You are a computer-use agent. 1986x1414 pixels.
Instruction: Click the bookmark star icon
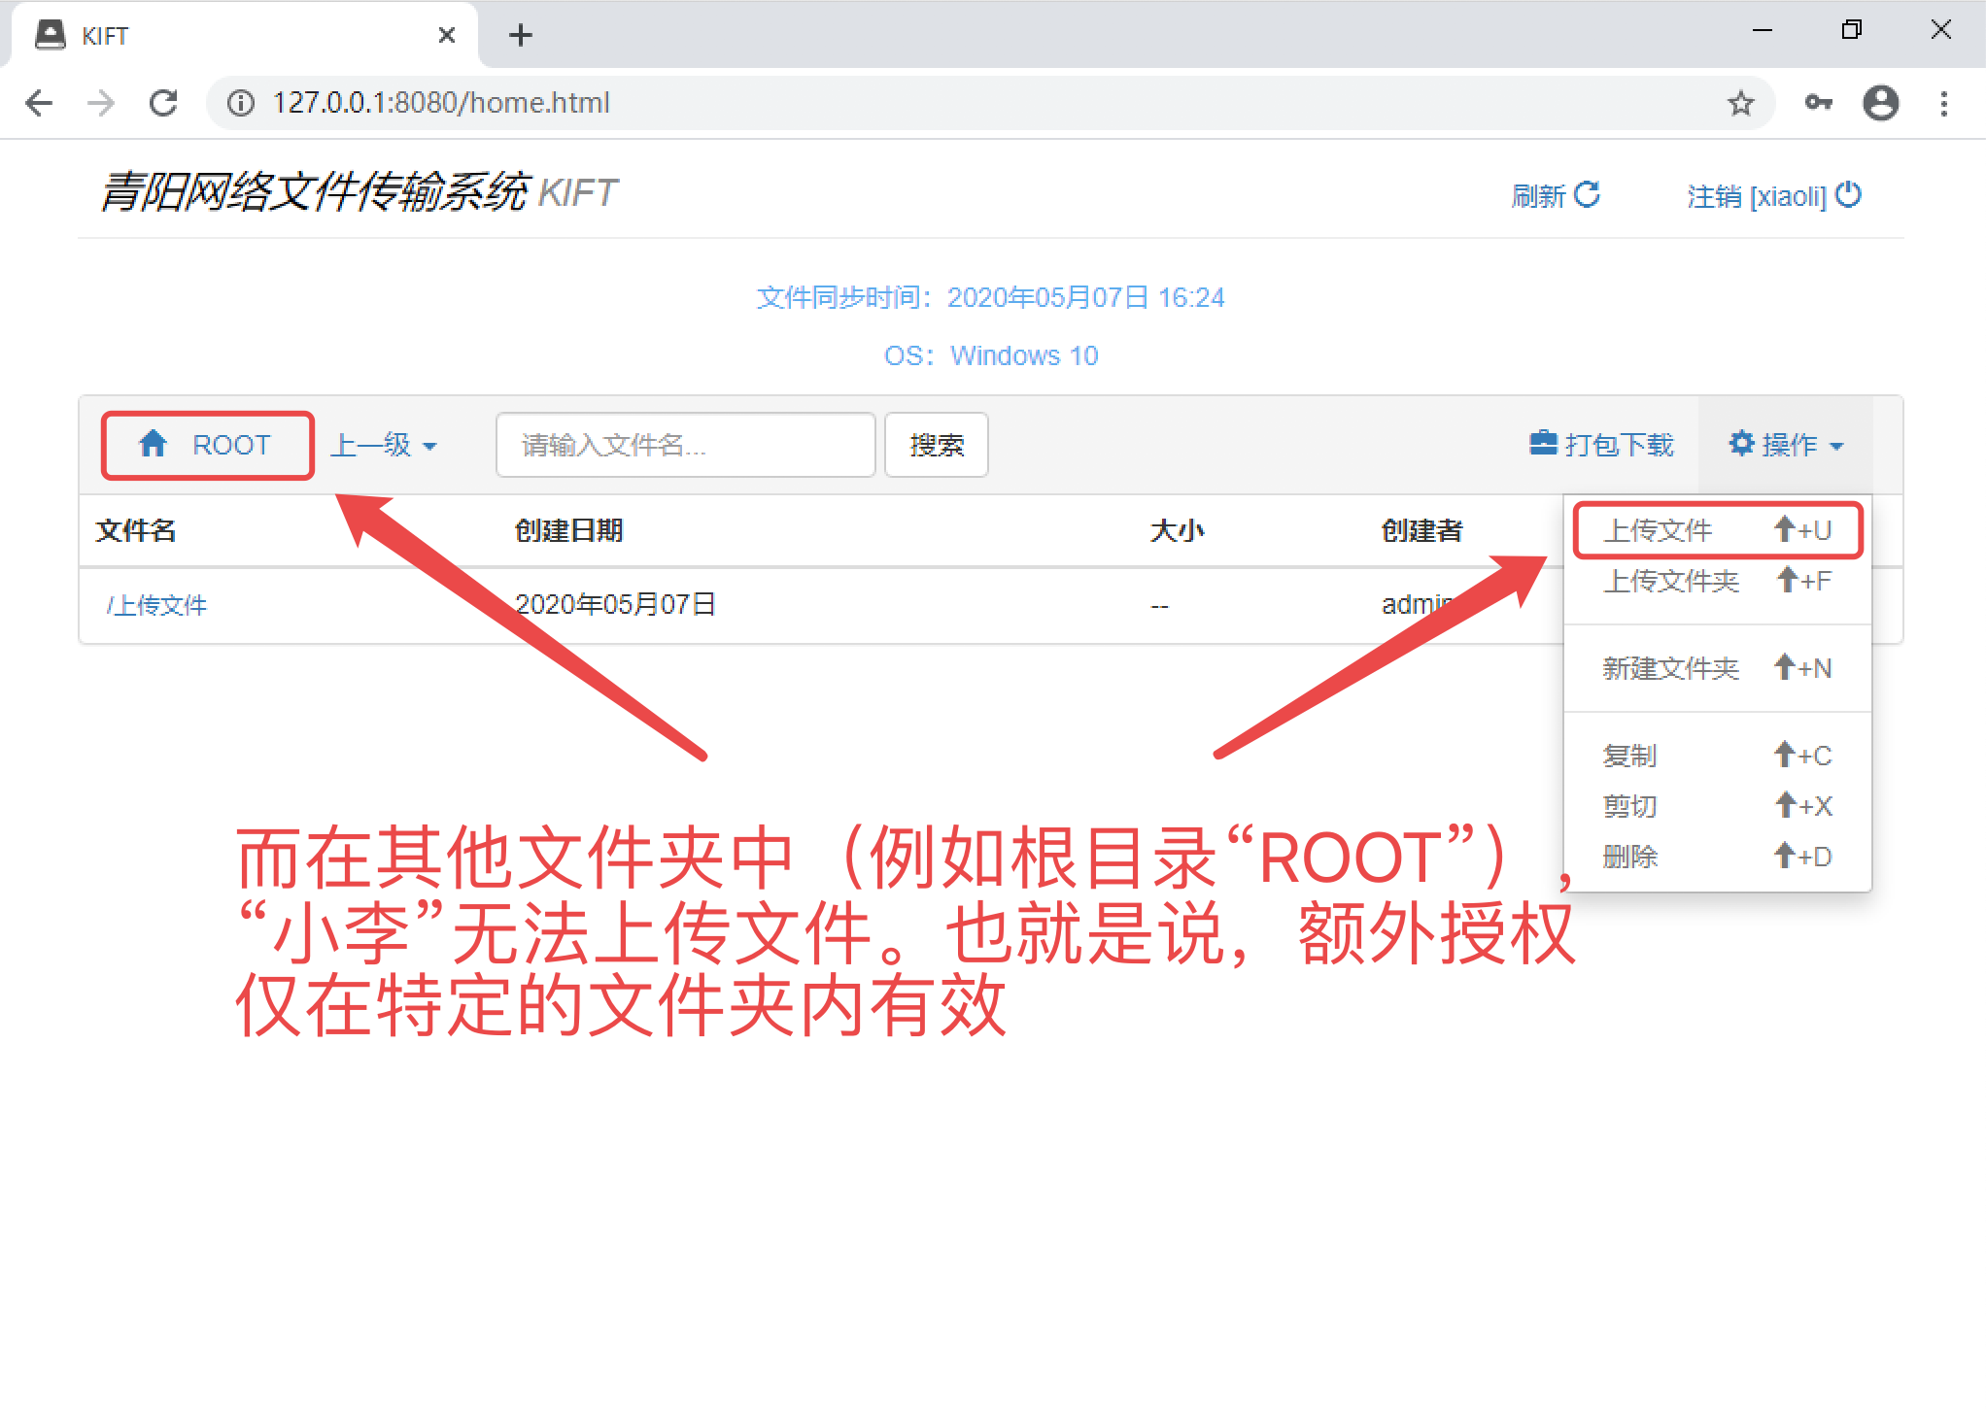click(1740, 103)
